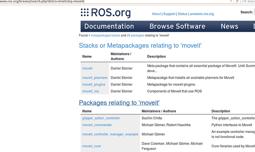Select 'Michael Görner, Robert Haschke' cell
Viewport: 255px width, 152px height.
[166, 125]
